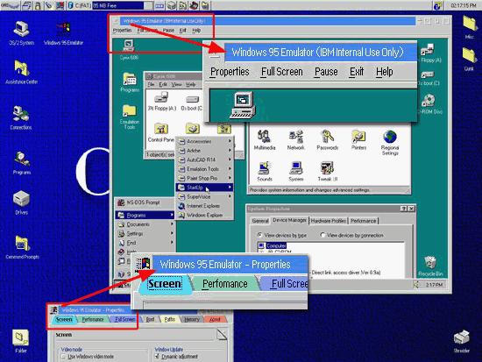Viewport: 482px width, 362px height.
Task: Open the Tweak UI control panel icon
Action: pos(328,171)
